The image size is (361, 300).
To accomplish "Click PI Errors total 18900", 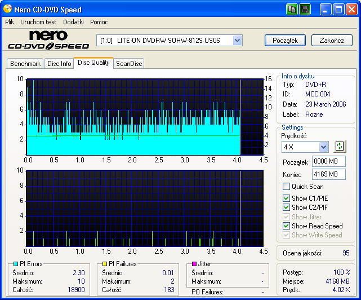I will coord(76,290).
